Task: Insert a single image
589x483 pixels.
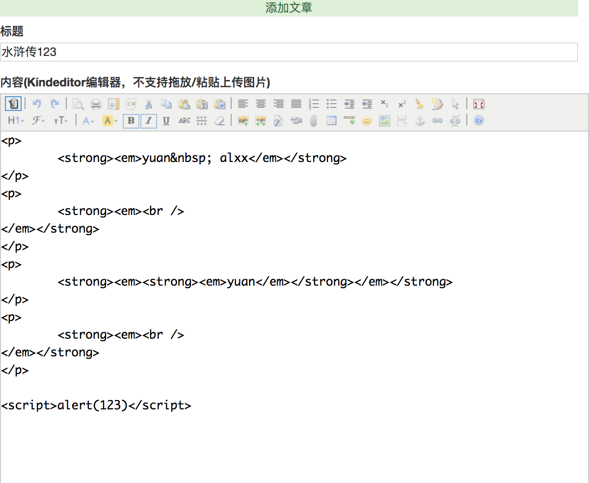Action: pos(243,120)
